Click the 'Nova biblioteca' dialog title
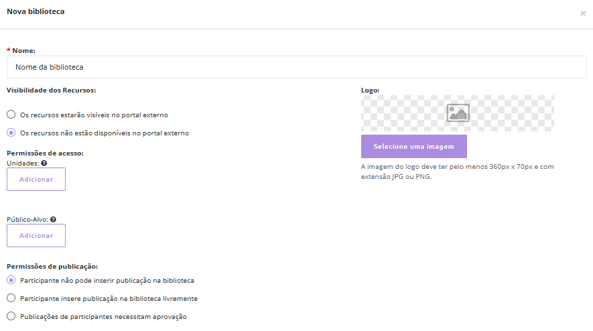593x331 pixels. pyautogui.click(x=36, y=11)
